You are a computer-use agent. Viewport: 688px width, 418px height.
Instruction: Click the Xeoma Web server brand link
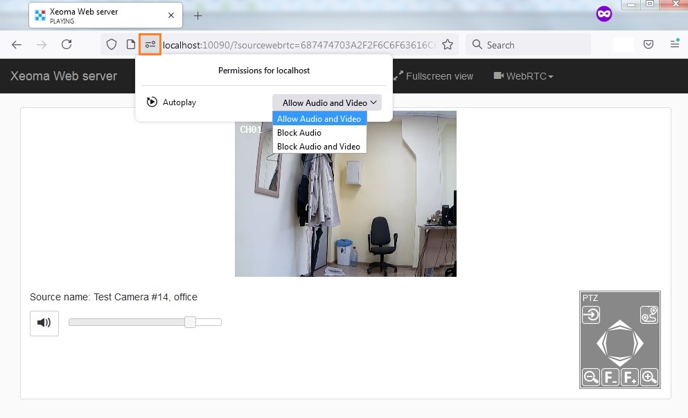pyautogui.click(x=64, y=76)
